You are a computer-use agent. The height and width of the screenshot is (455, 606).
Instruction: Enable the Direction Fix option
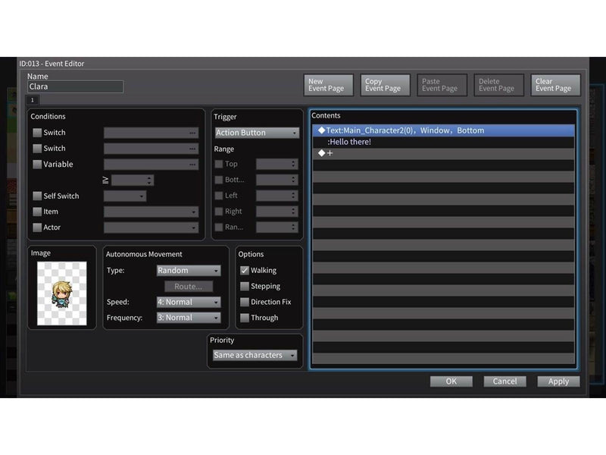coord(244,302)
